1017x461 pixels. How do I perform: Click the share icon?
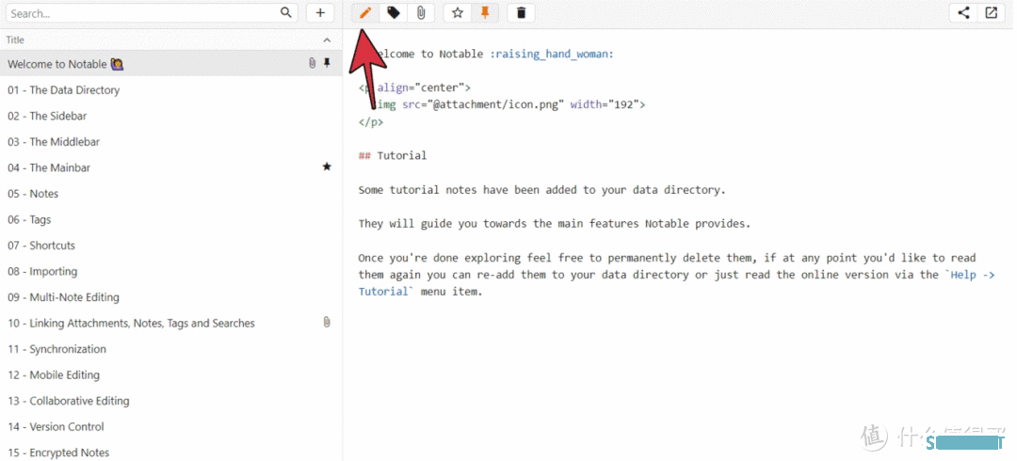coord(964,13)
